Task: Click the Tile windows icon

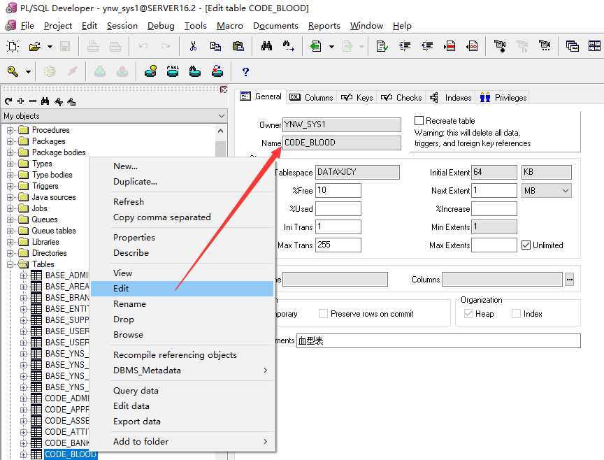Action: pos(594,46)
